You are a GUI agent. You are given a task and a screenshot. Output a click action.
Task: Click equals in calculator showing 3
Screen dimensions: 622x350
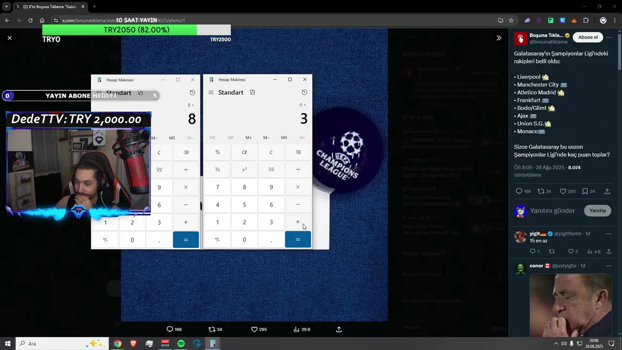tap(298, 240)
